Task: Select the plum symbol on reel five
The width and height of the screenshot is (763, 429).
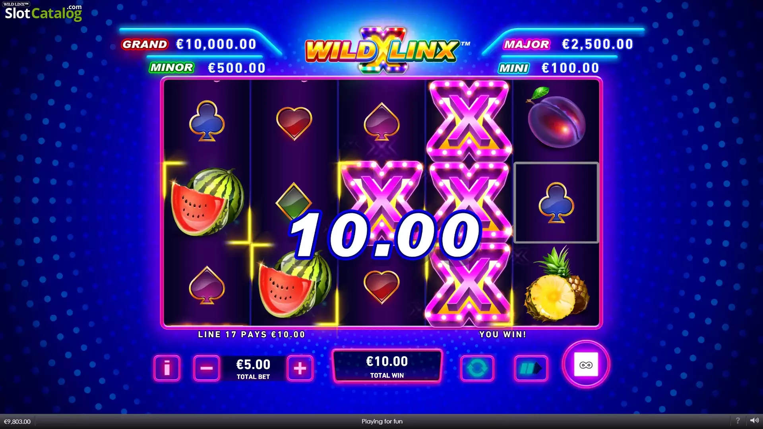Action: point(556,118)
